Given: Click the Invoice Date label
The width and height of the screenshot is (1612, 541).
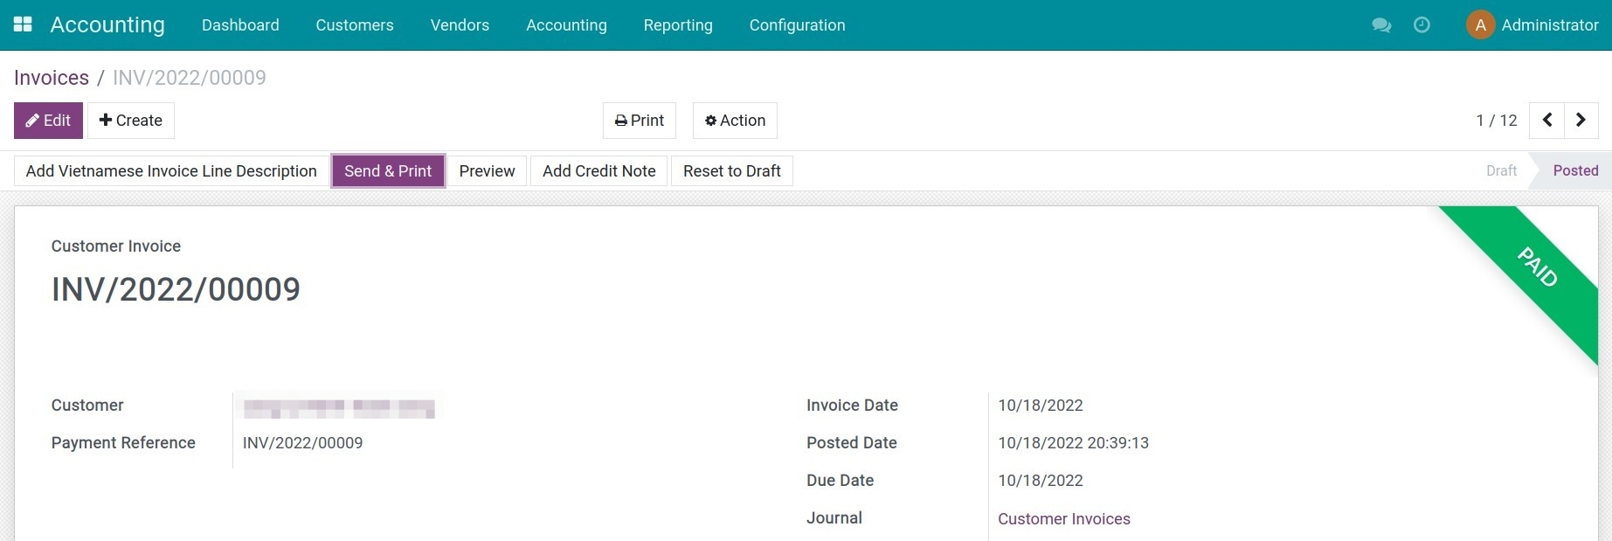Looking at the screenshot, I should (x=852, y=406).
